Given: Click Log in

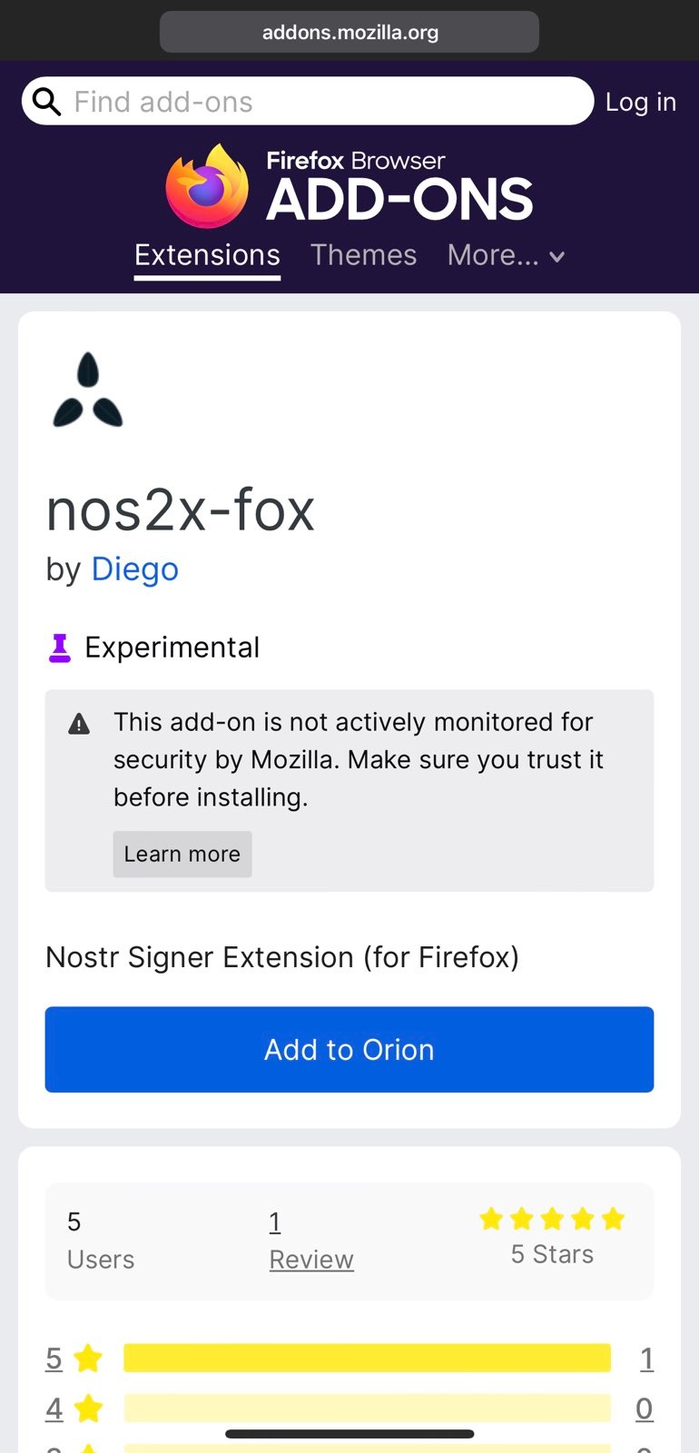Looking at the screenshot, I should (x=641, y=102).
